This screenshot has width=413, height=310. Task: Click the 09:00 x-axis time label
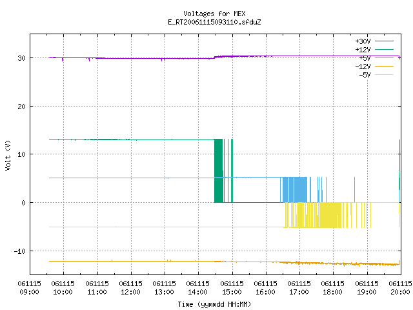[30, 292]
